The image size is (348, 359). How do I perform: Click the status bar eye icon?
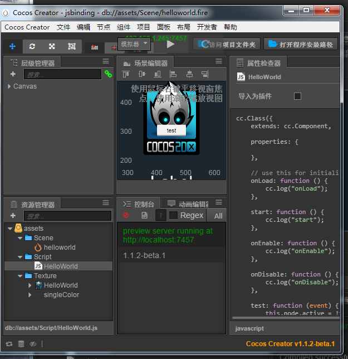pyautogui.click(x=33, y=343)
